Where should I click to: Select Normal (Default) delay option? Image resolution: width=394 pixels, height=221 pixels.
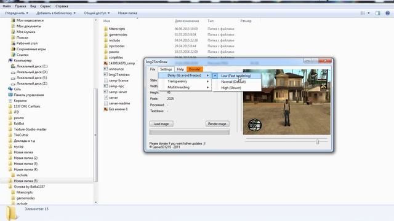pos(236,82)
